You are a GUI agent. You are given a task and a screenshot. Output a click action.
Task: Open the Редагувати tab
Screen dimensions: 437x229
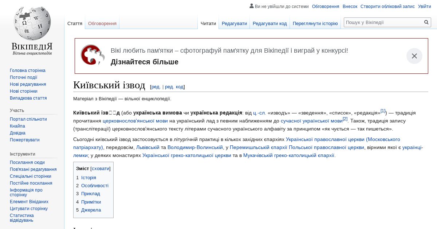(x=234, y=23)
